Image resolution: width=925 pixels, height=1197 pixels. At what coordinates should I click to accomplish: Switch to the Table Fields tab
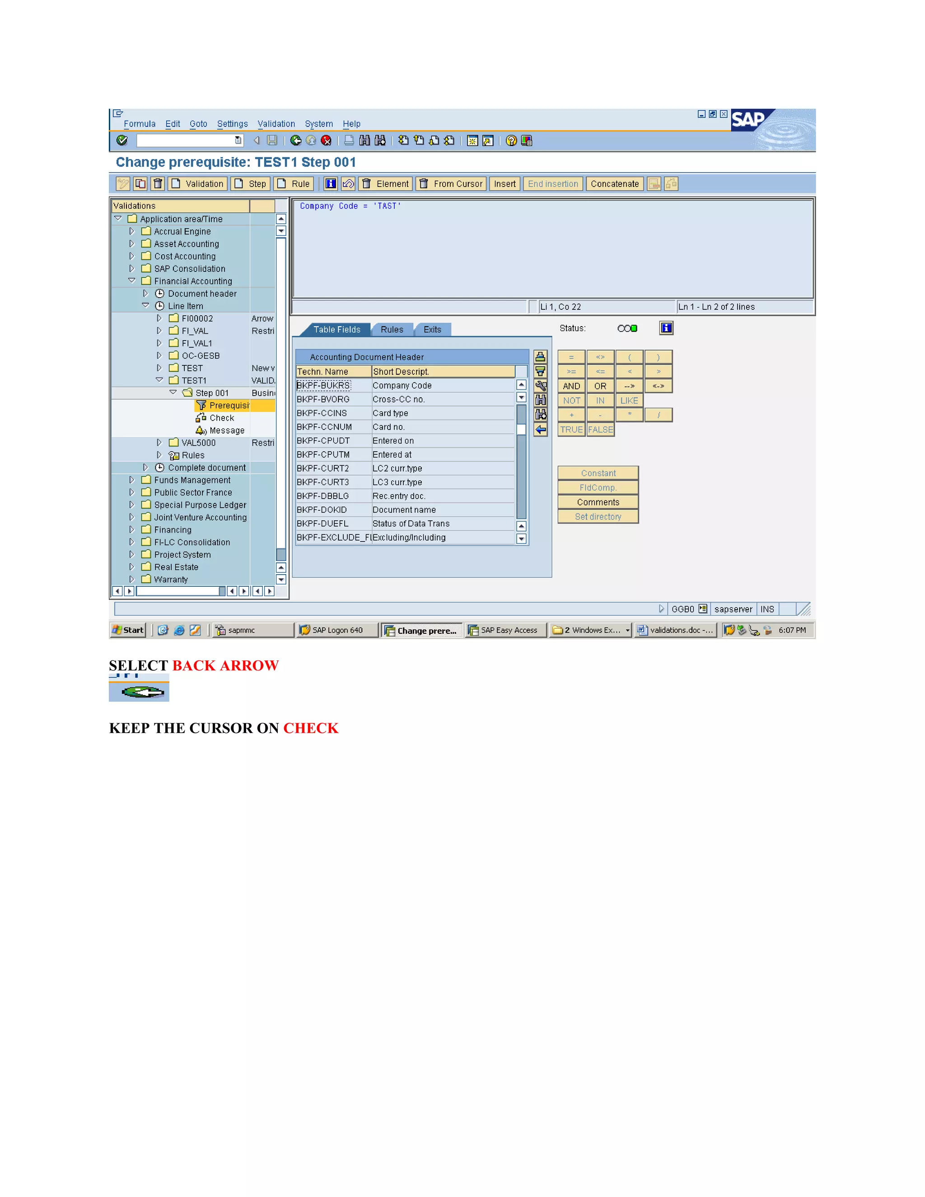(336, 329)
